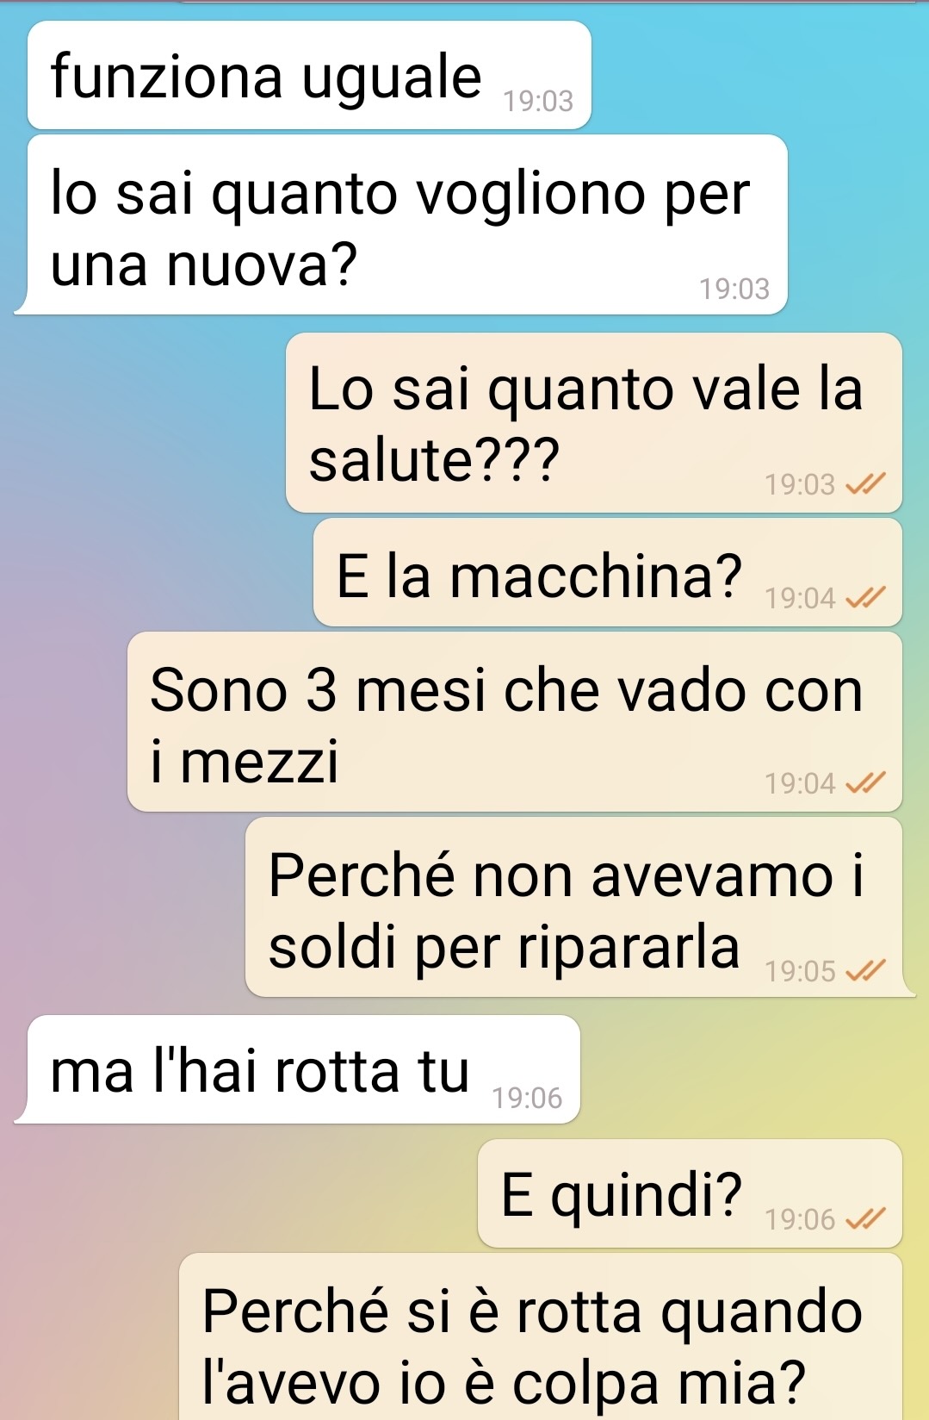
Task: Select the 'Perché non avevamo i soldi' message
Action: point(577,907)
